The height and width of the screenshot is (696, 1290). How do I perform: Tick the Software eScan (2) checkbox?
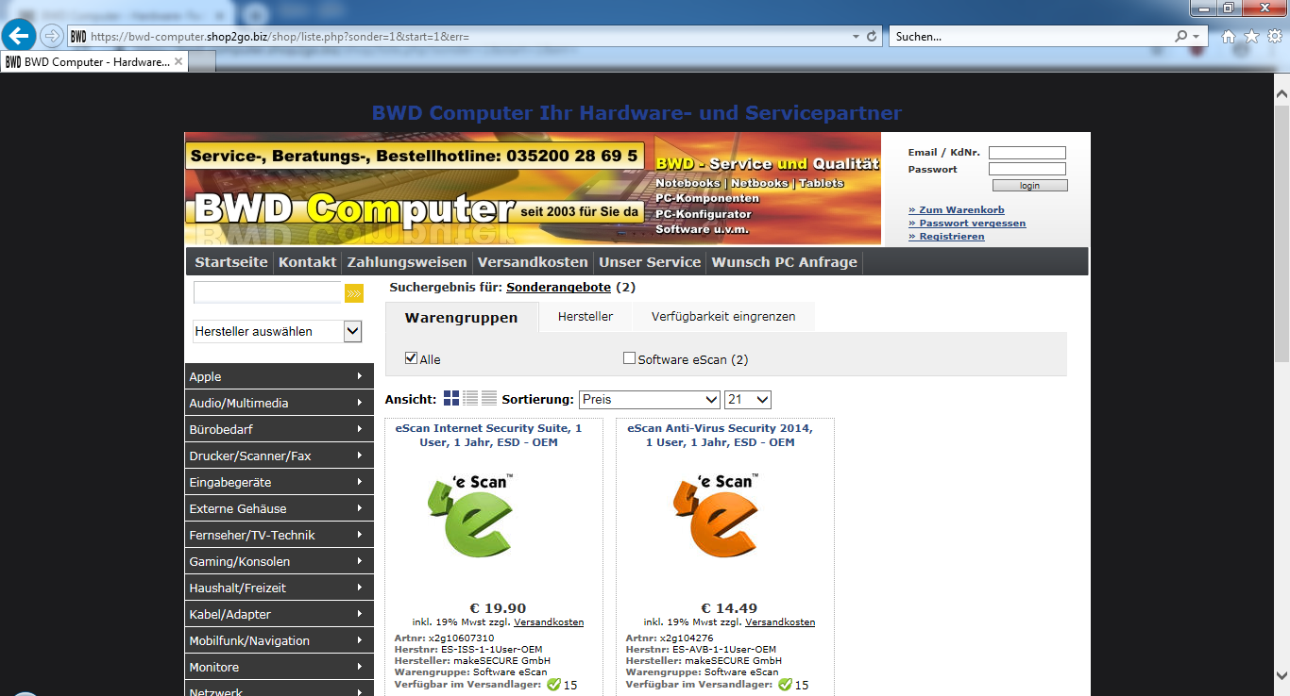(630, 358)
